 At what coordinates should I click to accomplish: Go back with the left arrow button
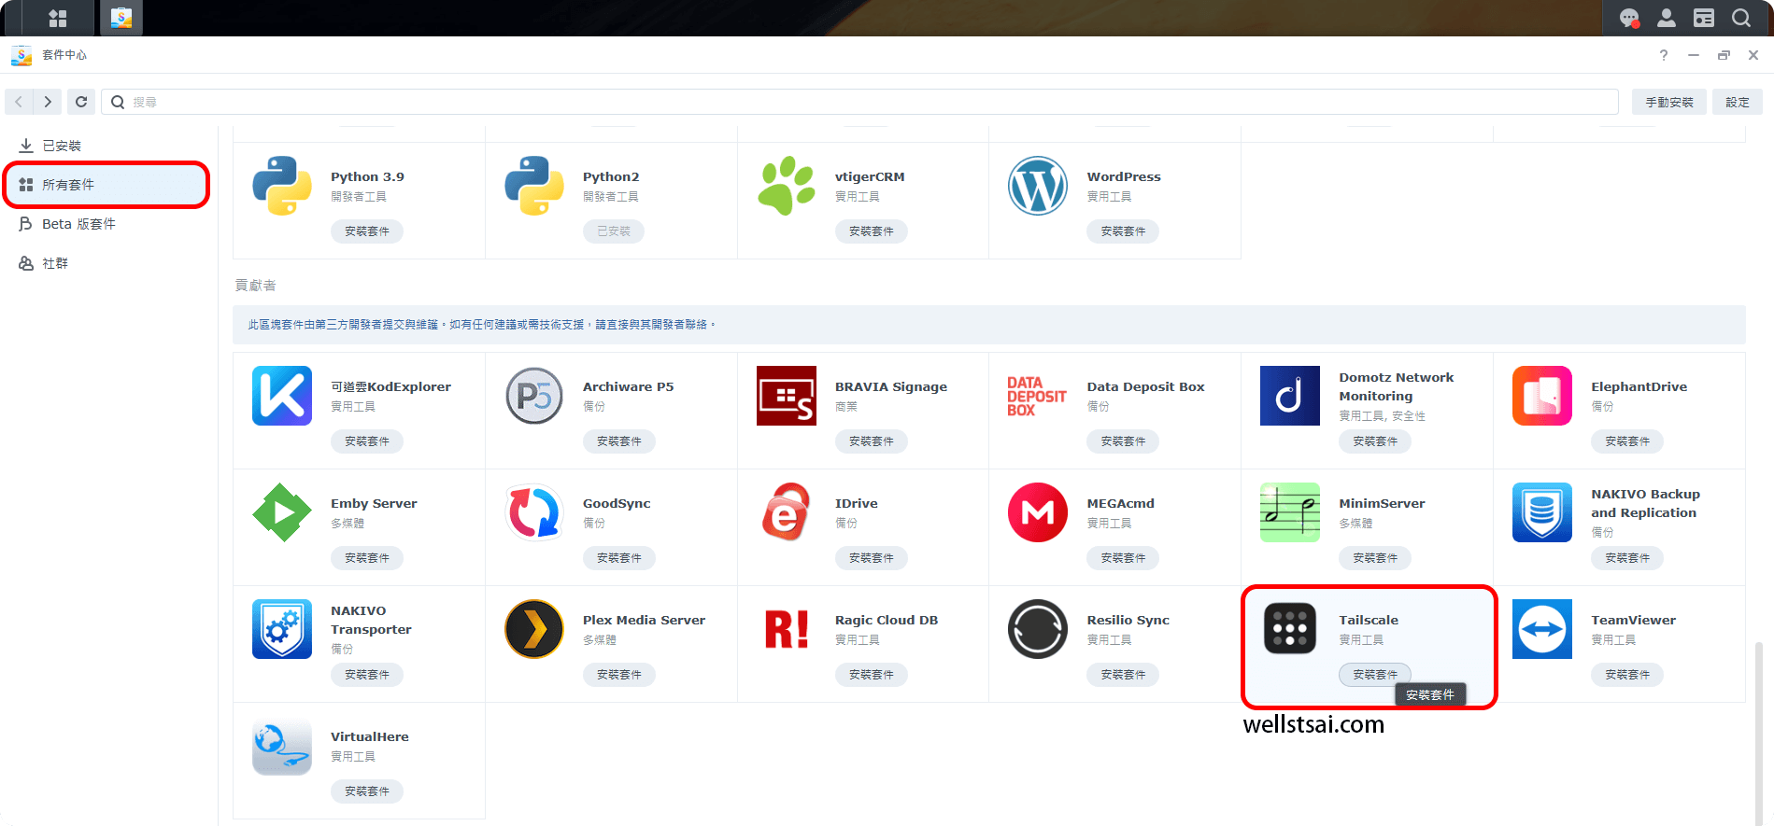tap(19, 102)
